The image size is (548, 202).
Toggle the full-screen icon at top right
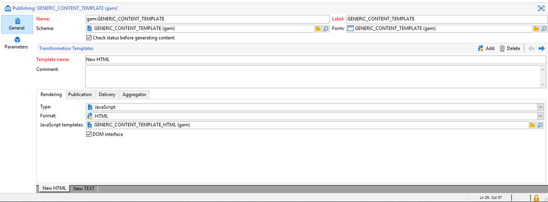tap(541, 8)
